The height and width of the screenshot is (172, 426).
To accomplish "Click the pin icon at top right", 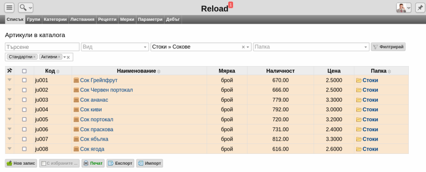I will point(420,8).
